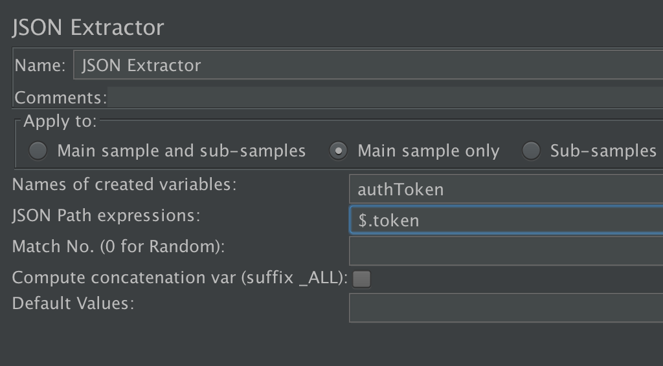Click the JSON Path expressions label
The image size is (663, 366).
tap(106, 216)
